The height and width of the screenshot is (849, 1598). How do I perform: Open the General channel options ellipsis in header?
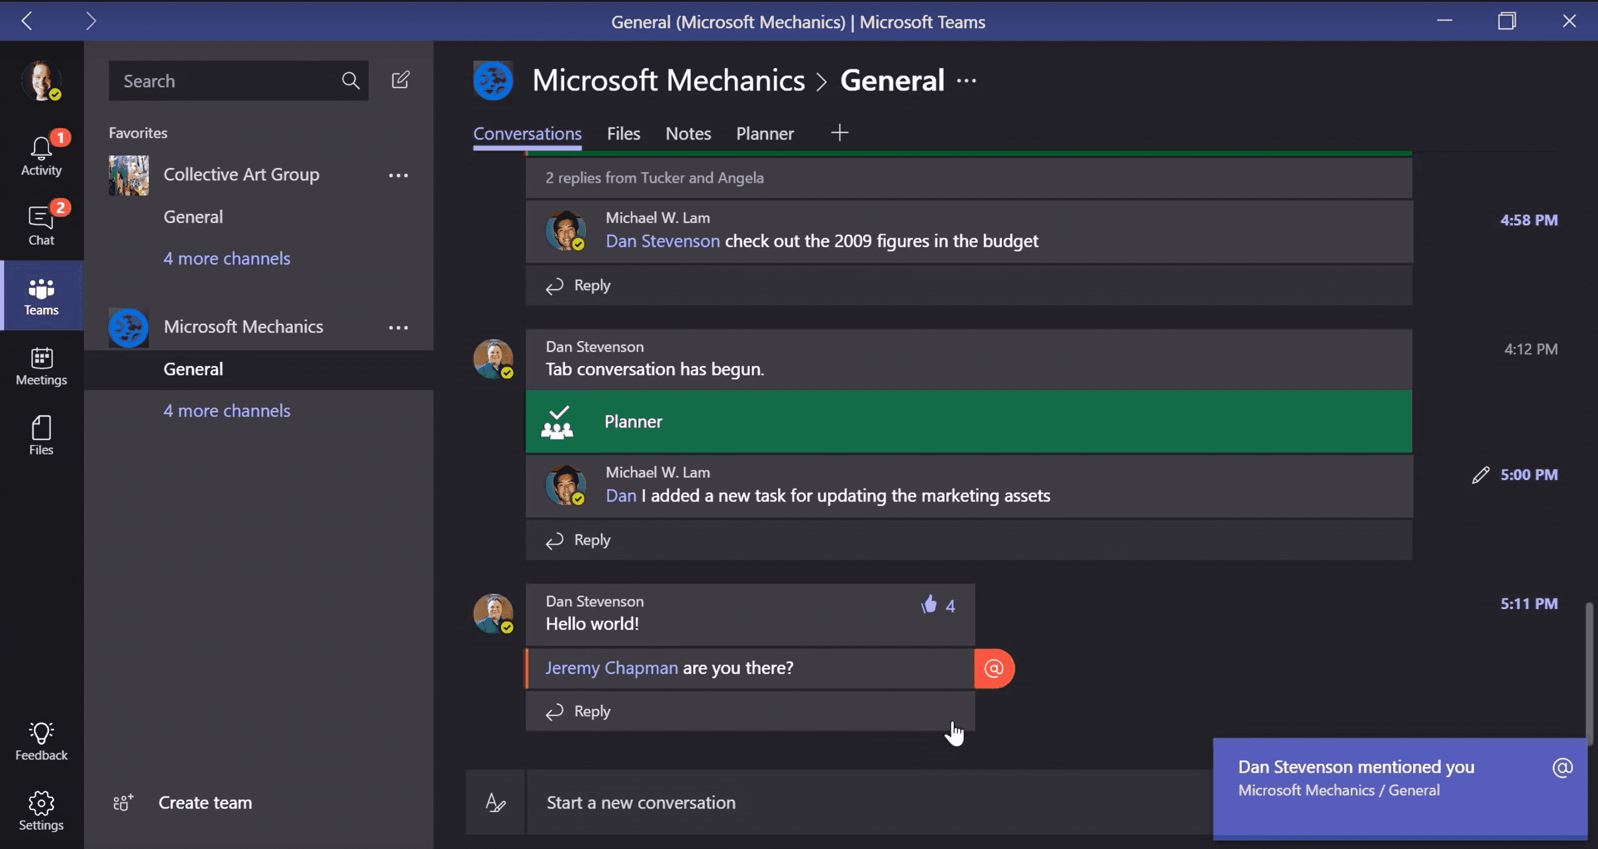[967, 81]
